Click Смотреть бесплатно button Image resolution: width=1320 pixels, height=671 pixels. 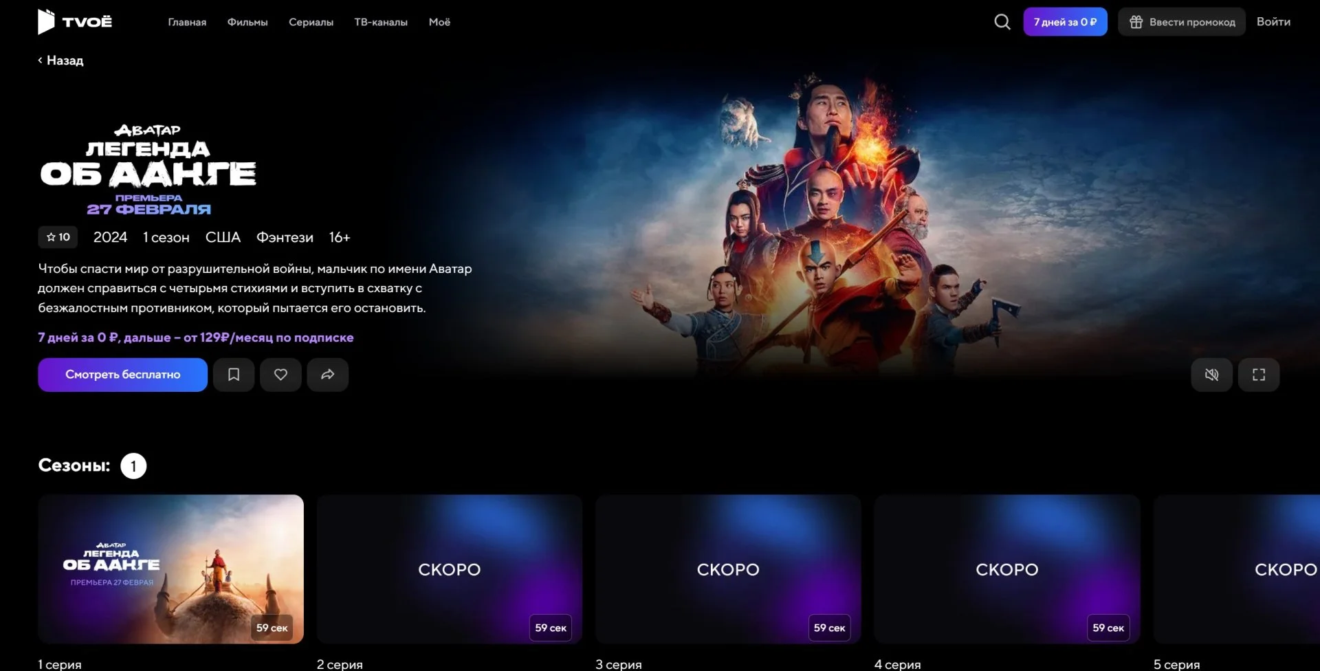tap(122, 375)
